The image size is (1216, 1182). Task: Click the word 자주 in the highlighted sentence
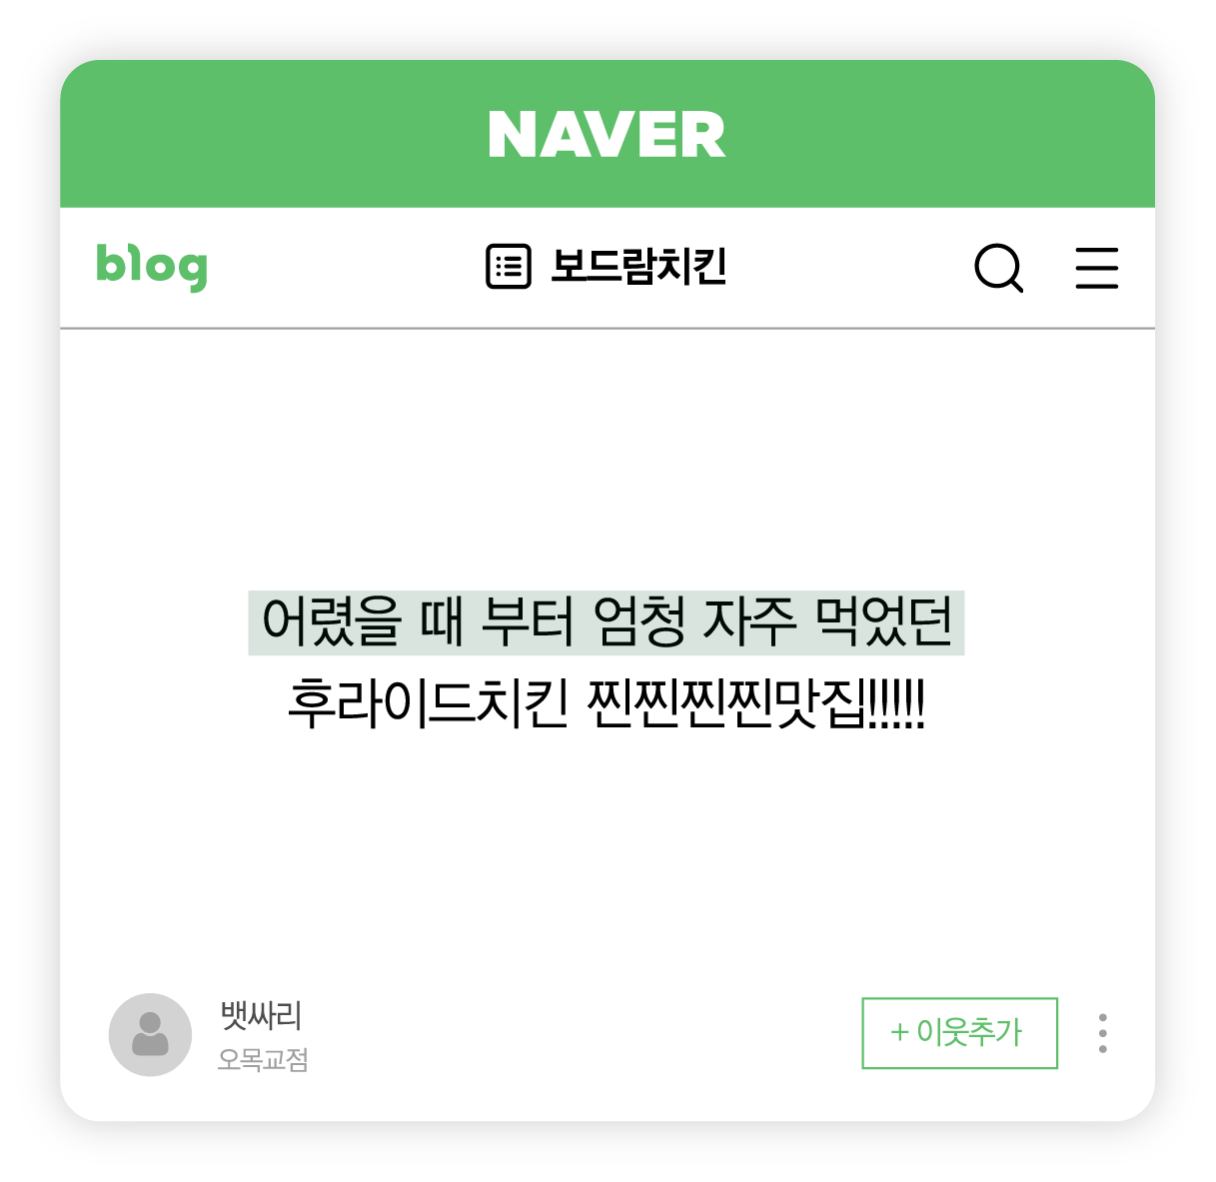[x=750, y=622]
